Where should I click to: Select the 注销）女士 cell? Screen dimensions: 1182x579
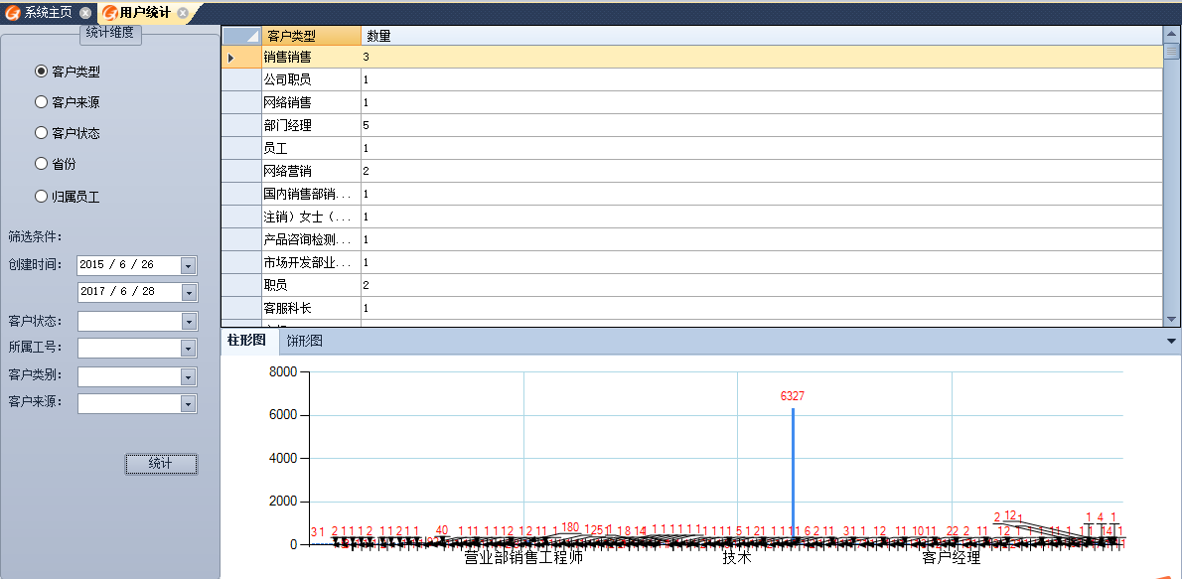click(311, 217)
